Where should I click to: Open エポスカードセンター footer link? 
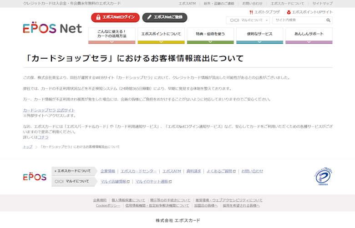coord(138,171)
